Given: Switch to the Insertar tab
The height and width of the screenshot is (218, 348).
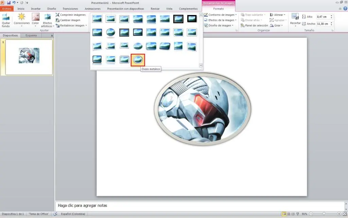Looking at the screenshot, I should [x=36, y=9].
